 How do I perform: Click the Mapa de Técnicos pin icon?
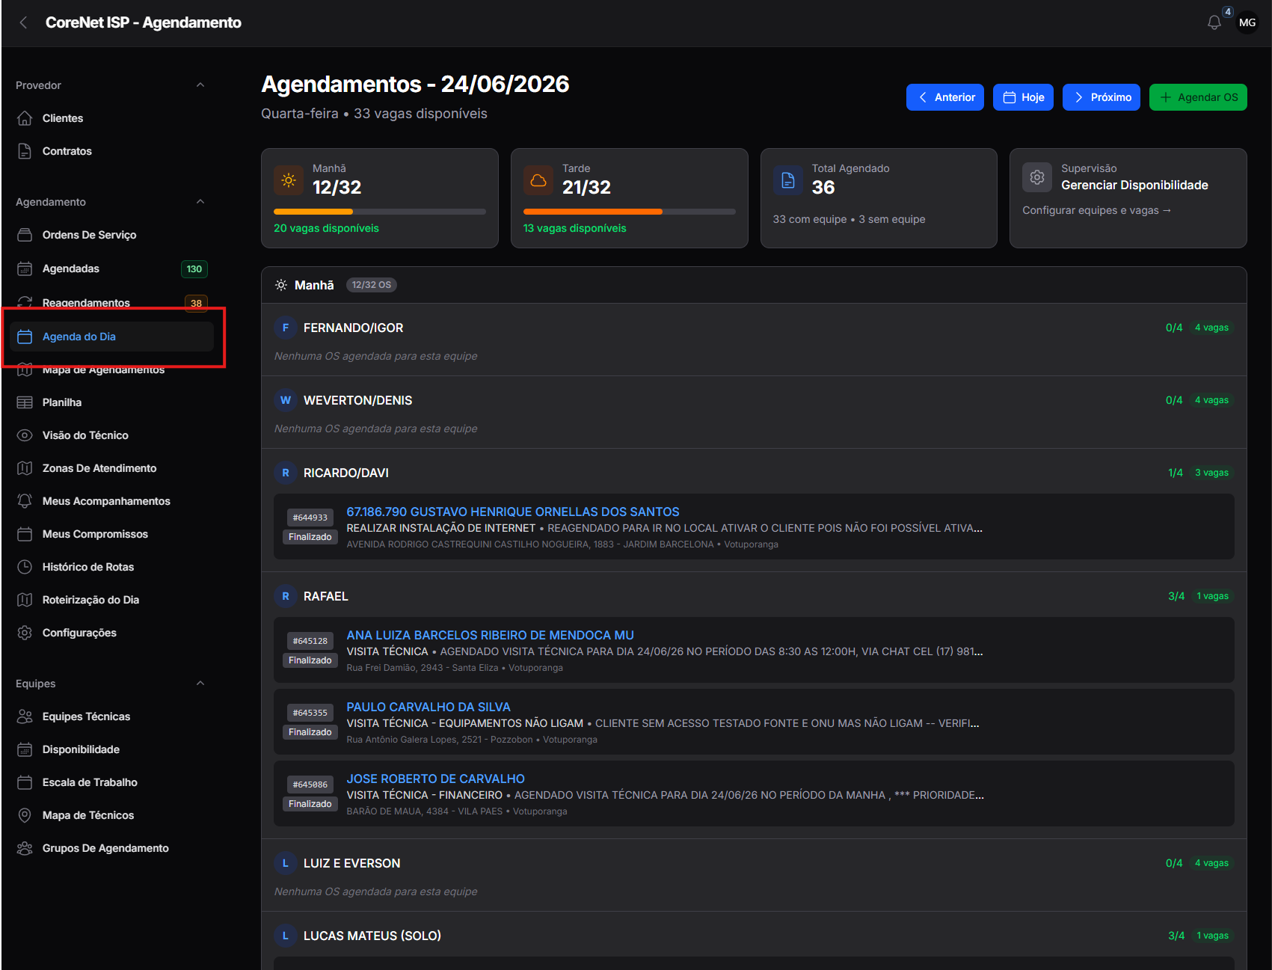tap(25, 815)
